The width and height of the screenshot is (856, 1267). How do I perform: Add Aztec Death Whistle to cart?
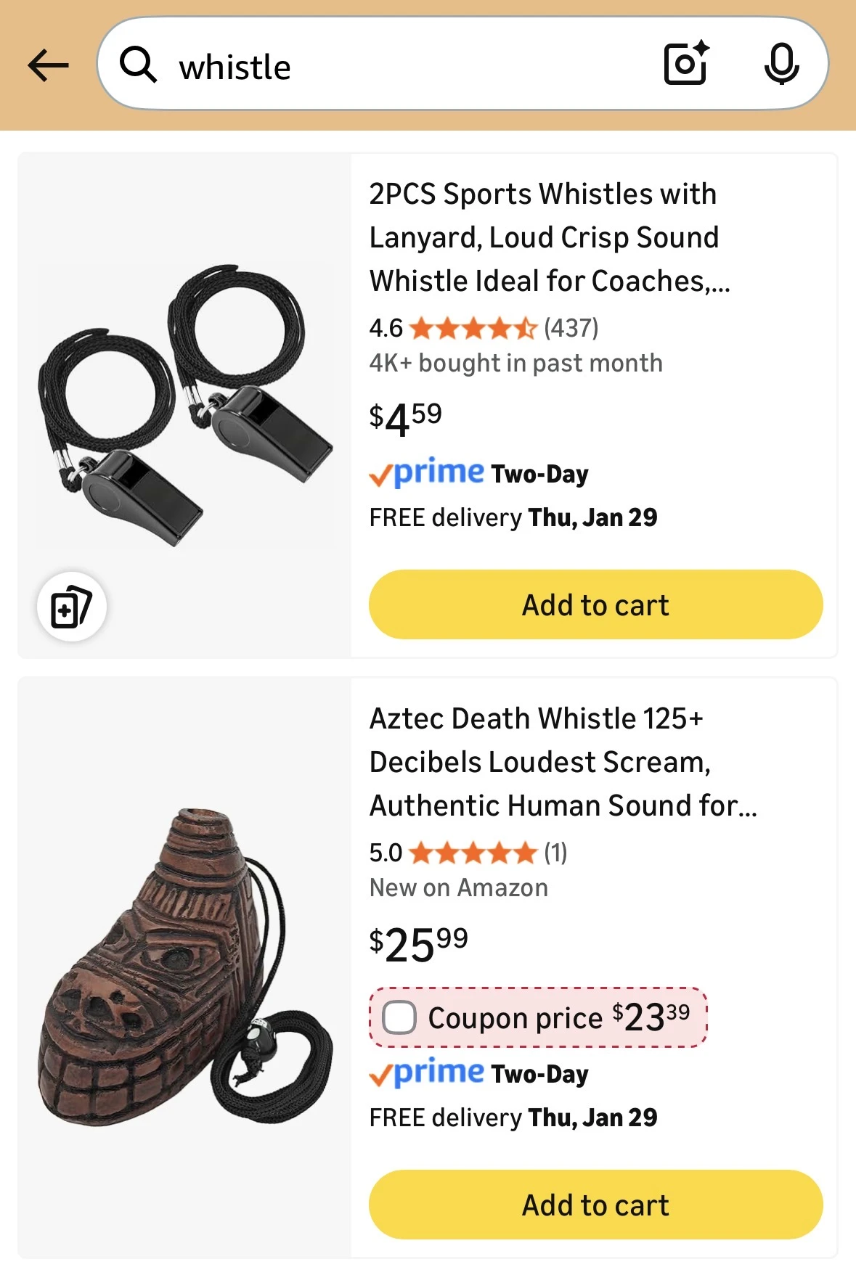595,1205
